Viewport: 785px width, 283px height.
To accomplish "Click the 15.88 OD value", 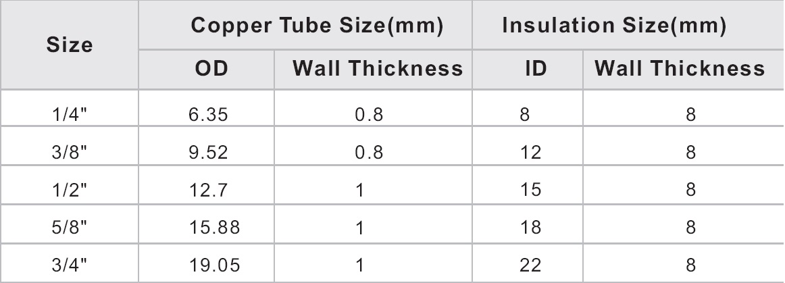I will (x=214, y=228).
